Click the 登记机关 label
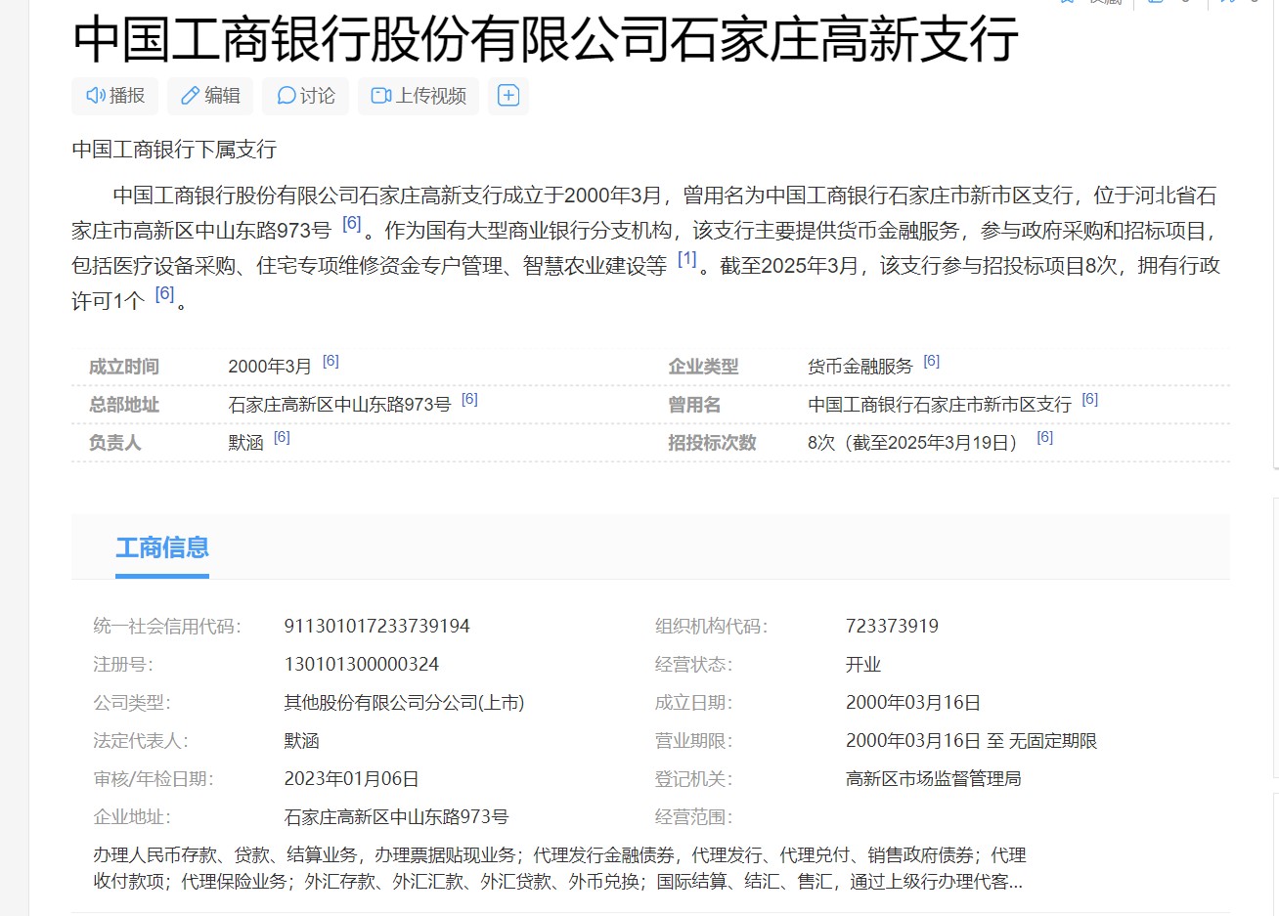The width and height of the screenshot is (1279, 916). [693, 779]
